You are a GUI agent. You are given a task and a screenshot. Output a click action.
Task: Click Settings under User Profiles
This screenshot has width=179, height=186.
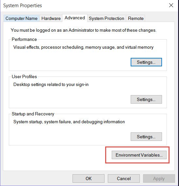(146, 99)
